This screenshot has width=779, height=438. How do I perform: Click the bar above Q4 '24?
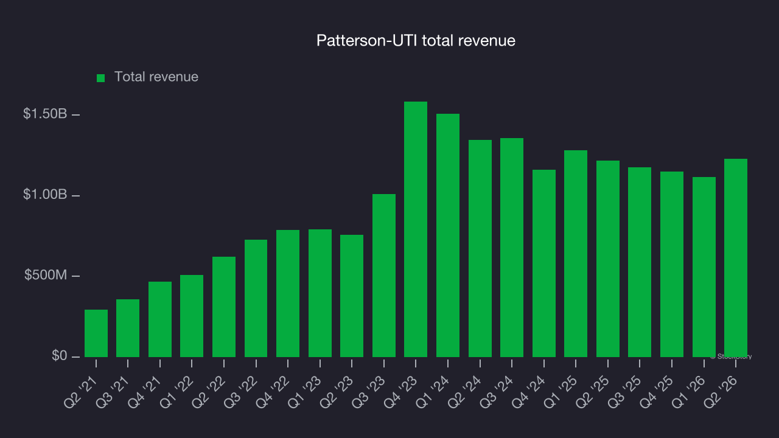pyautogui.click(x=544, y=263)
